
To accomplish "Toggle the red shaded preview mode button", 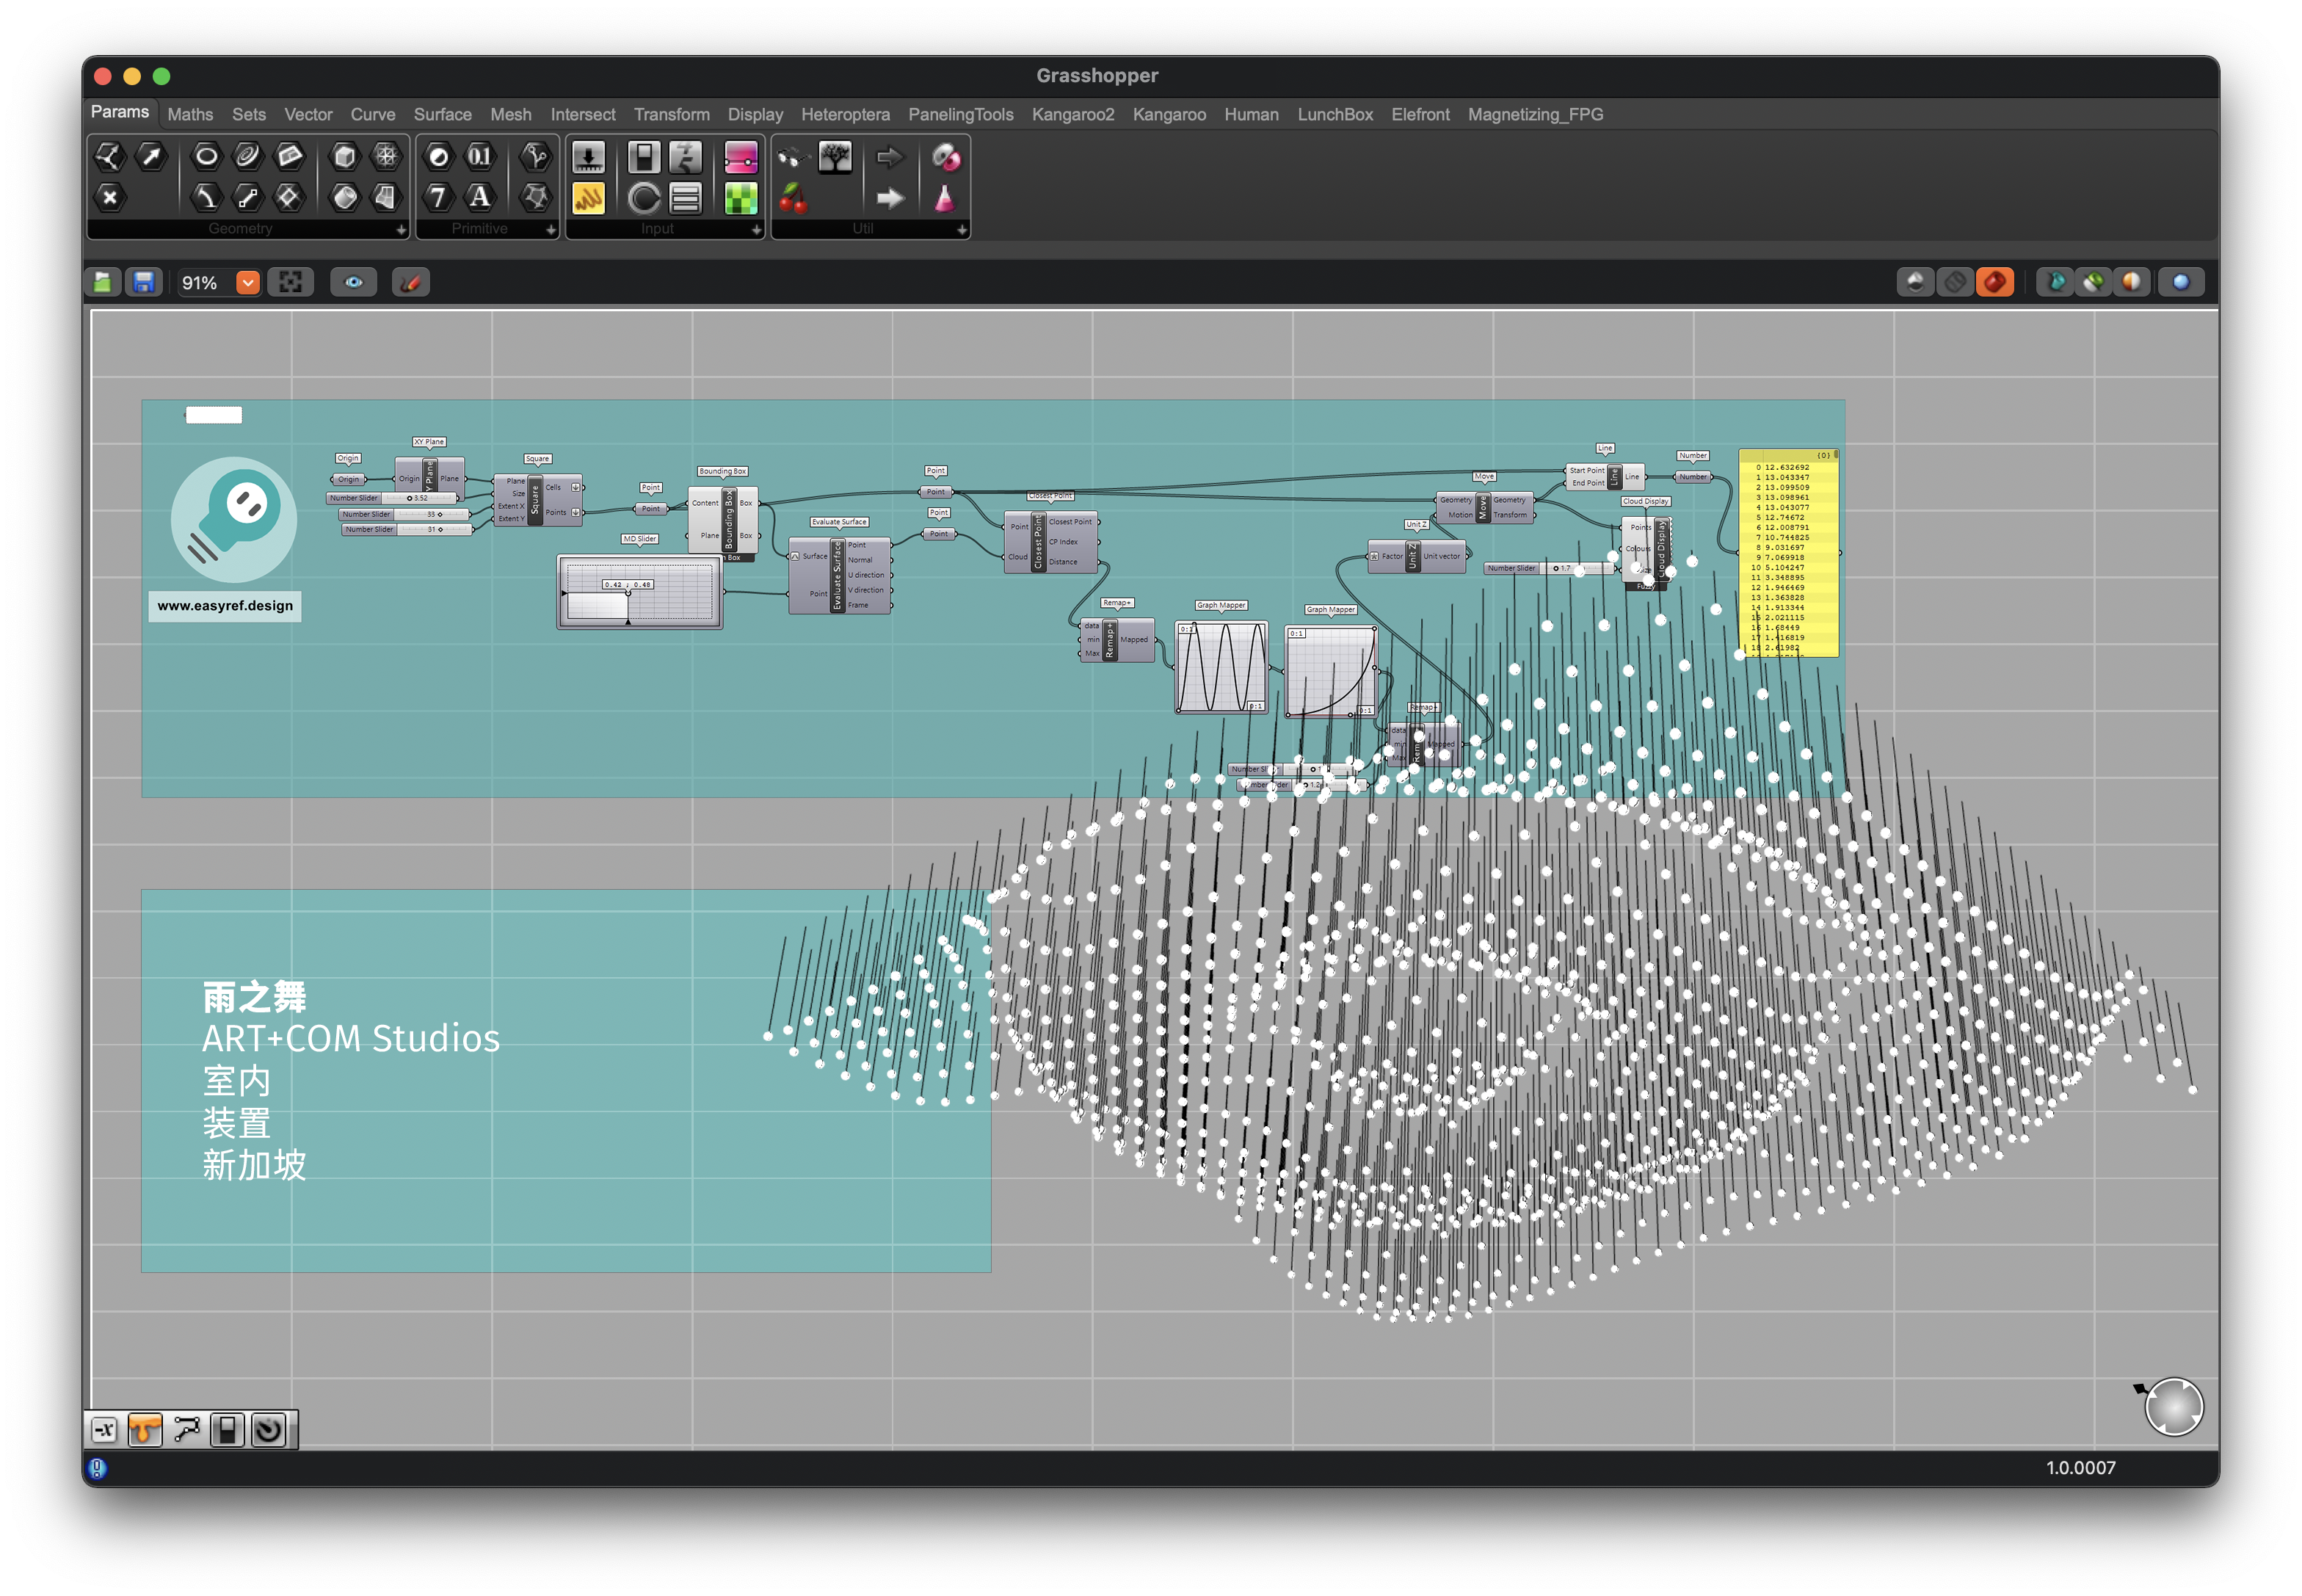I will coord(1995,283).
